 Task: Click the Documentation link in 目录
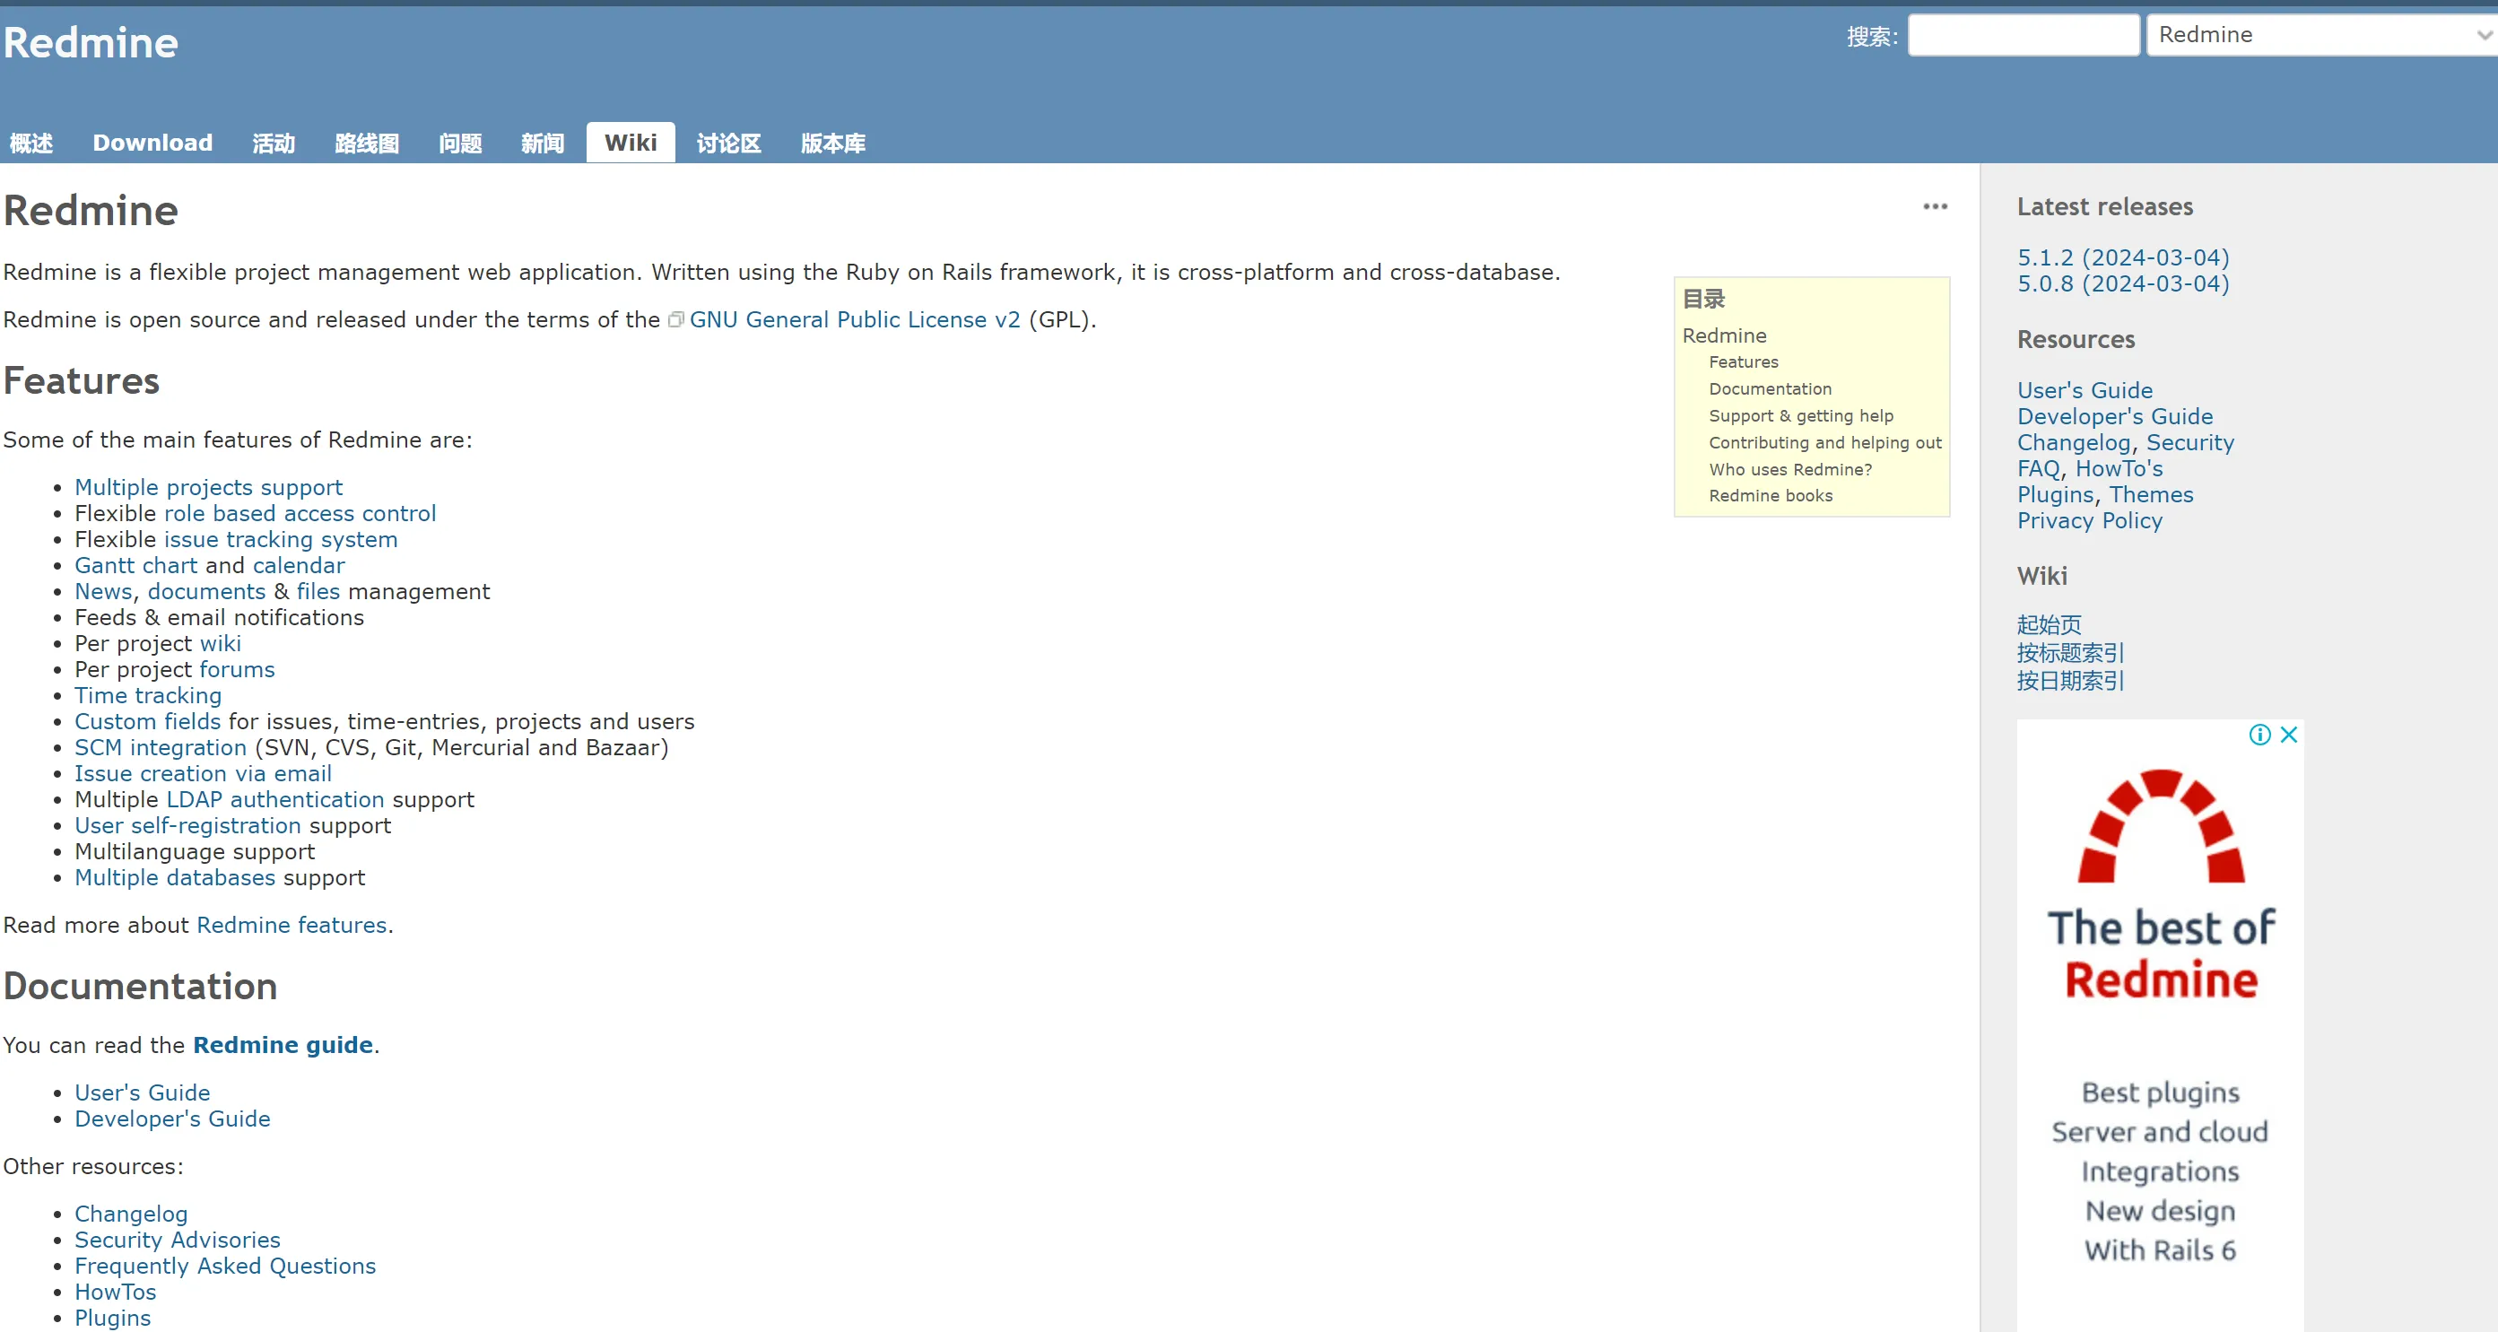[1770, 388]
